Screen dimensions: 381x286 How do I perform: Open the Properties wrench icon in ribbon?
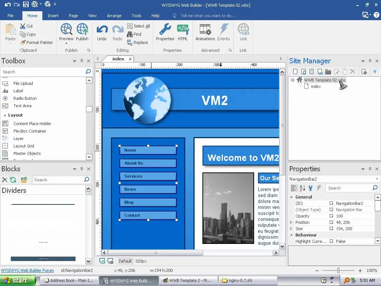coord(165,29)
